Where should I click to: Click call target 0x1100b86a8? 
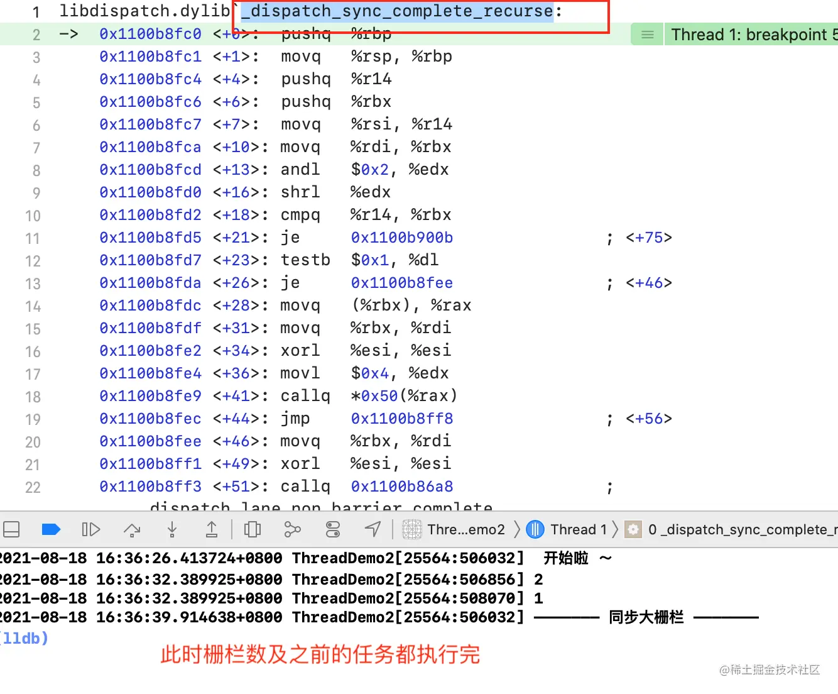[402, 487]
